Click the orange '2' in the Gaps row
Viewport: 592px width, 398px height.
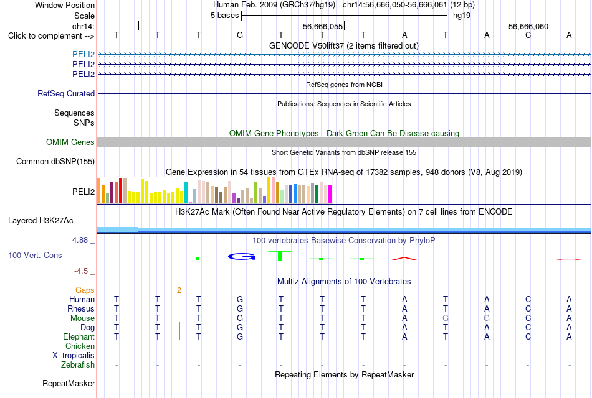point(179,290)
